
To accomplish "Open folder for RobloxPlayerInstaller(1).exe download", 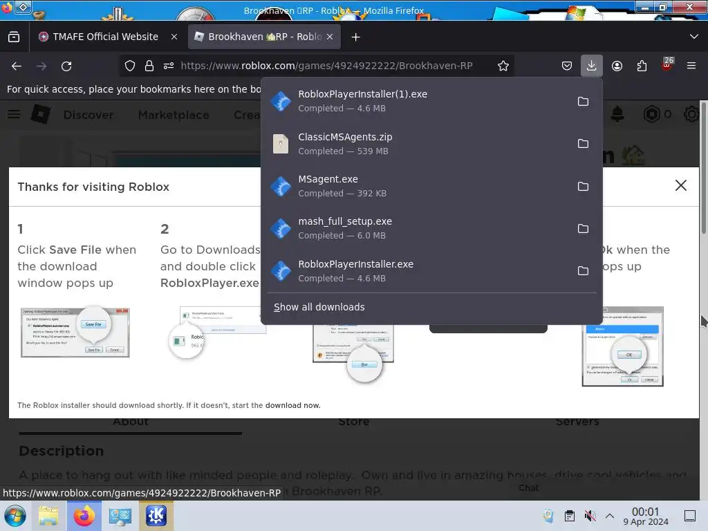I will tap(583, 101).
